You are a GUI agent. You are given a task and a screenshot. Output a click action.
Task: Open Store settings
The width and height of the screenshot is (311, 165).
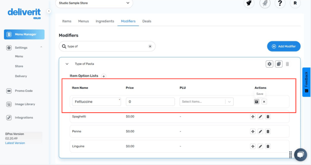pos(19,66)
